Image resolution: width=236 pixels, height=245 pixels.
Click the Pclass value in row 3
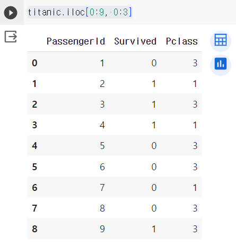[195, 125]
